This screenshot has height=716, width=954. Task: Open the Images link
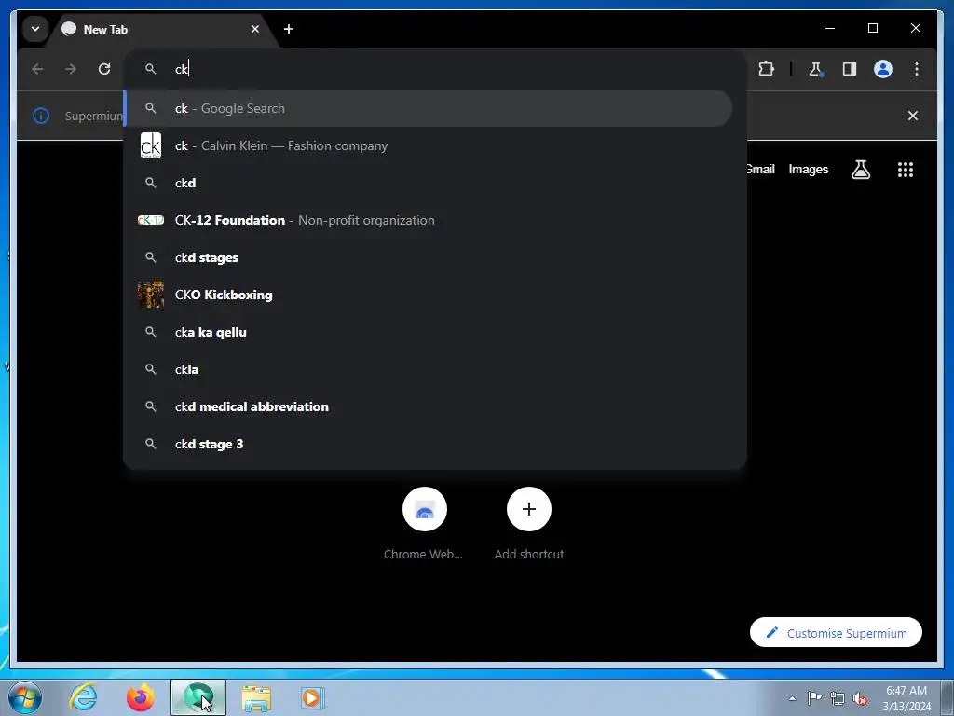click(808, 170)
